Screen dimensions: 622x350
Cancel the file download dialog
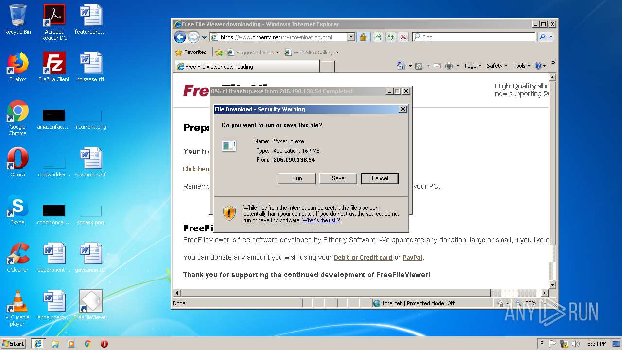[x=380, y=178]
